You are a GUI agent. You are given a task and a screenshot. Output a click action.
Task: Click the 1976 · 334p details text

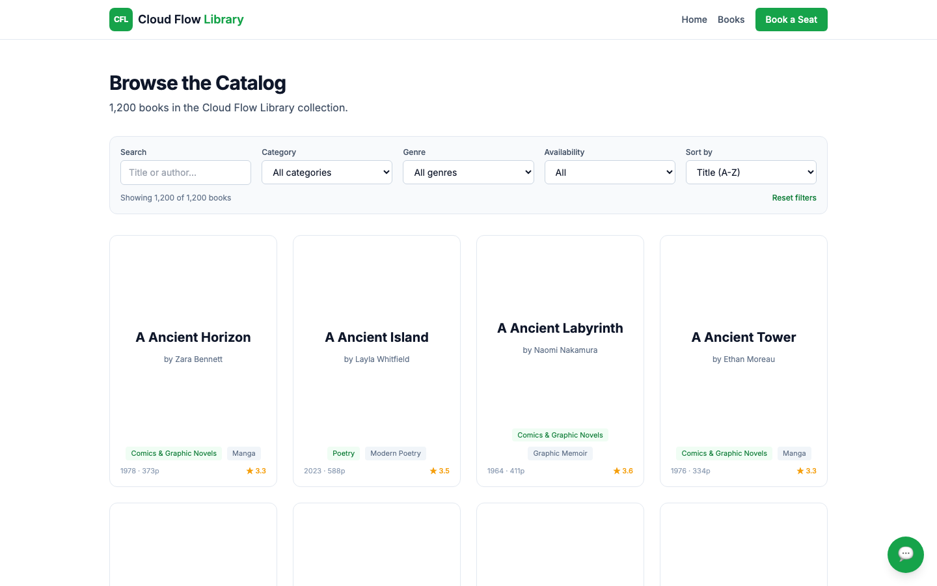pyautogui.click(x=690, y=471)
